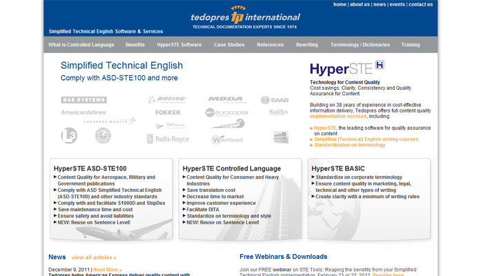Click Save maintenance time and cost bullet
Image resolution: width=483 pixels, height=276 pixels.
click(x=95, y=210)
